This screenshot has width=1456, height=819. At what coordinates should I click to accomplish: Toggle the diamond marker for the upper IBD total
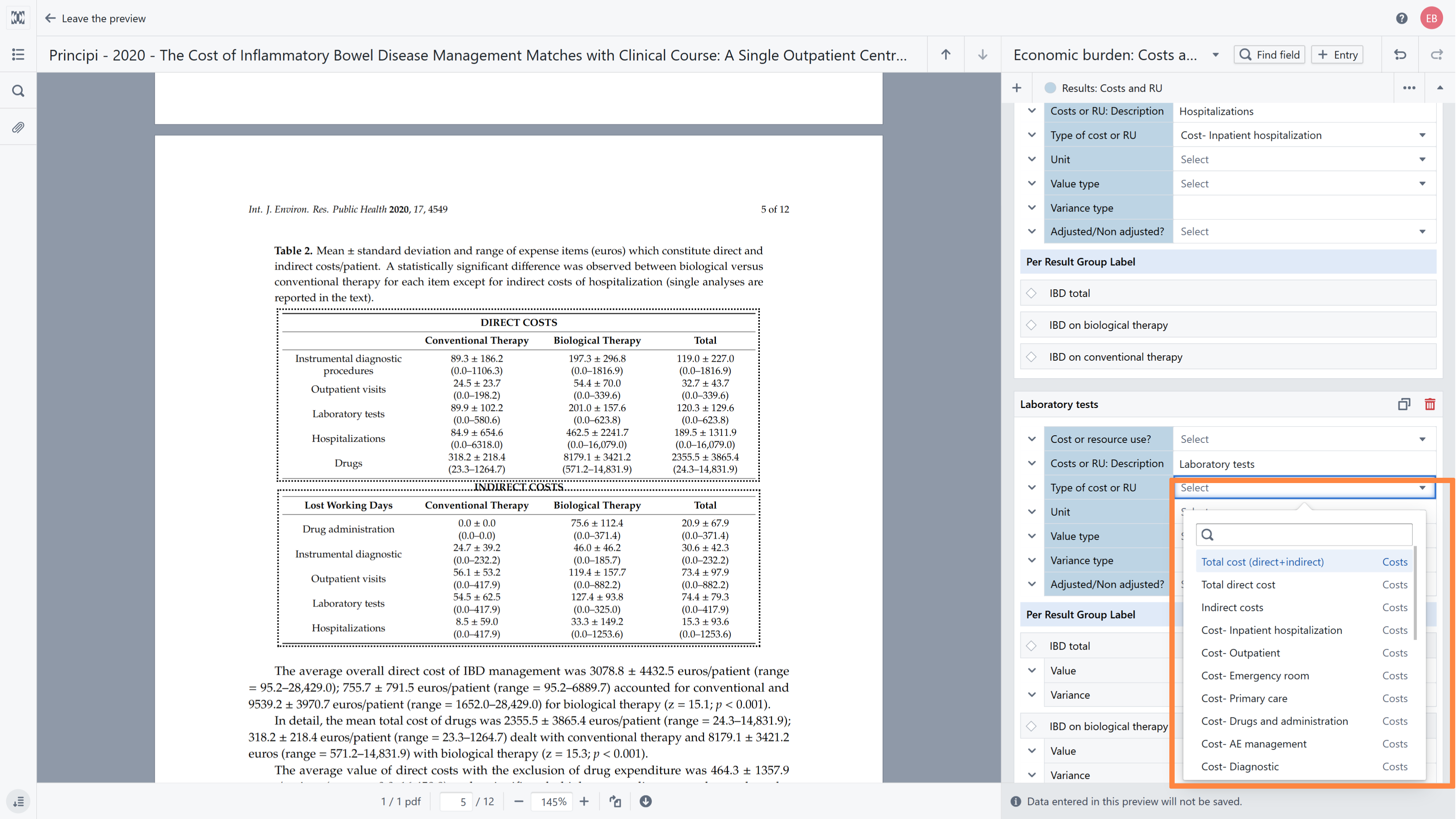[x=1031, y=293]
